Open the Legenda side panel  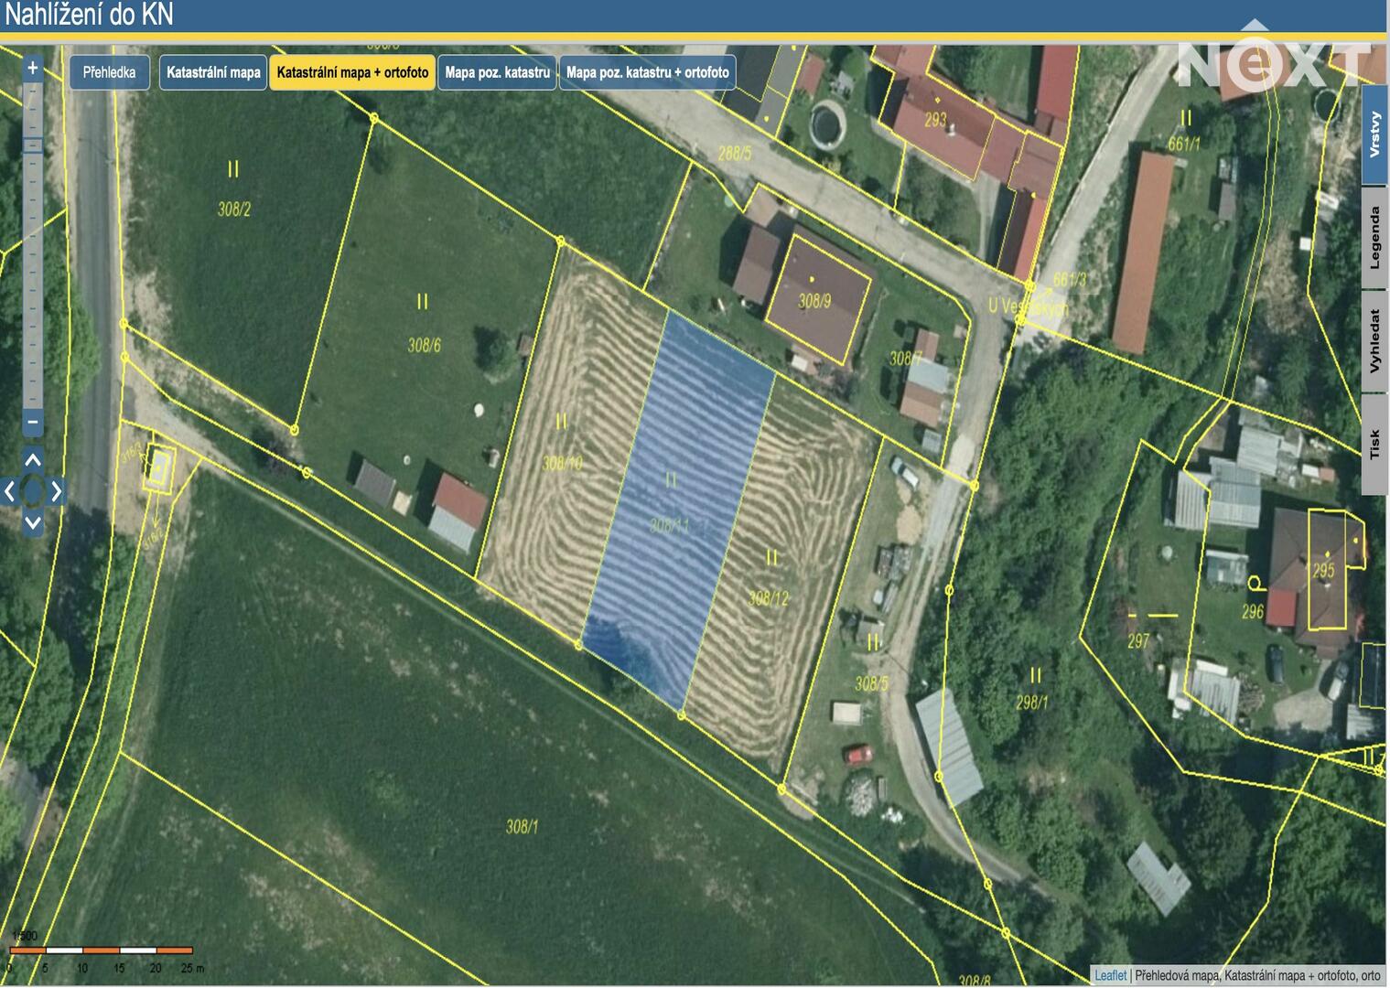(1374, 238)
